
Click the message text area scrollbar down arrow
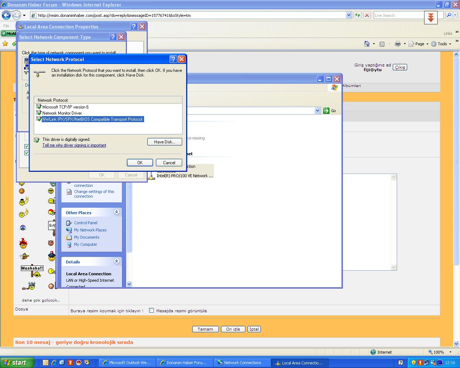(394, 267)
